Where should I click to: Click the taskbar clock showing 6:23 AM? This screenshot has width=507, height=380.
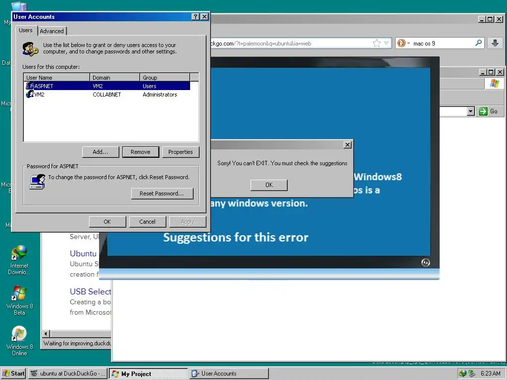490,374
